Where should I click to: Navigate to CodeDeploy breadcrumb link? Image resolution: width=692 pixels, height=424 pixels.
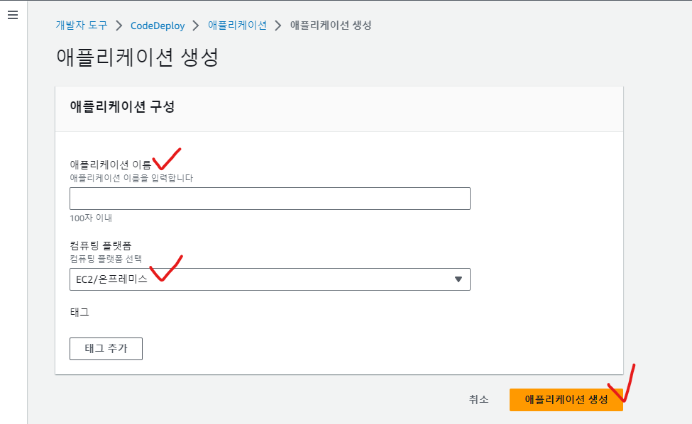158,26
